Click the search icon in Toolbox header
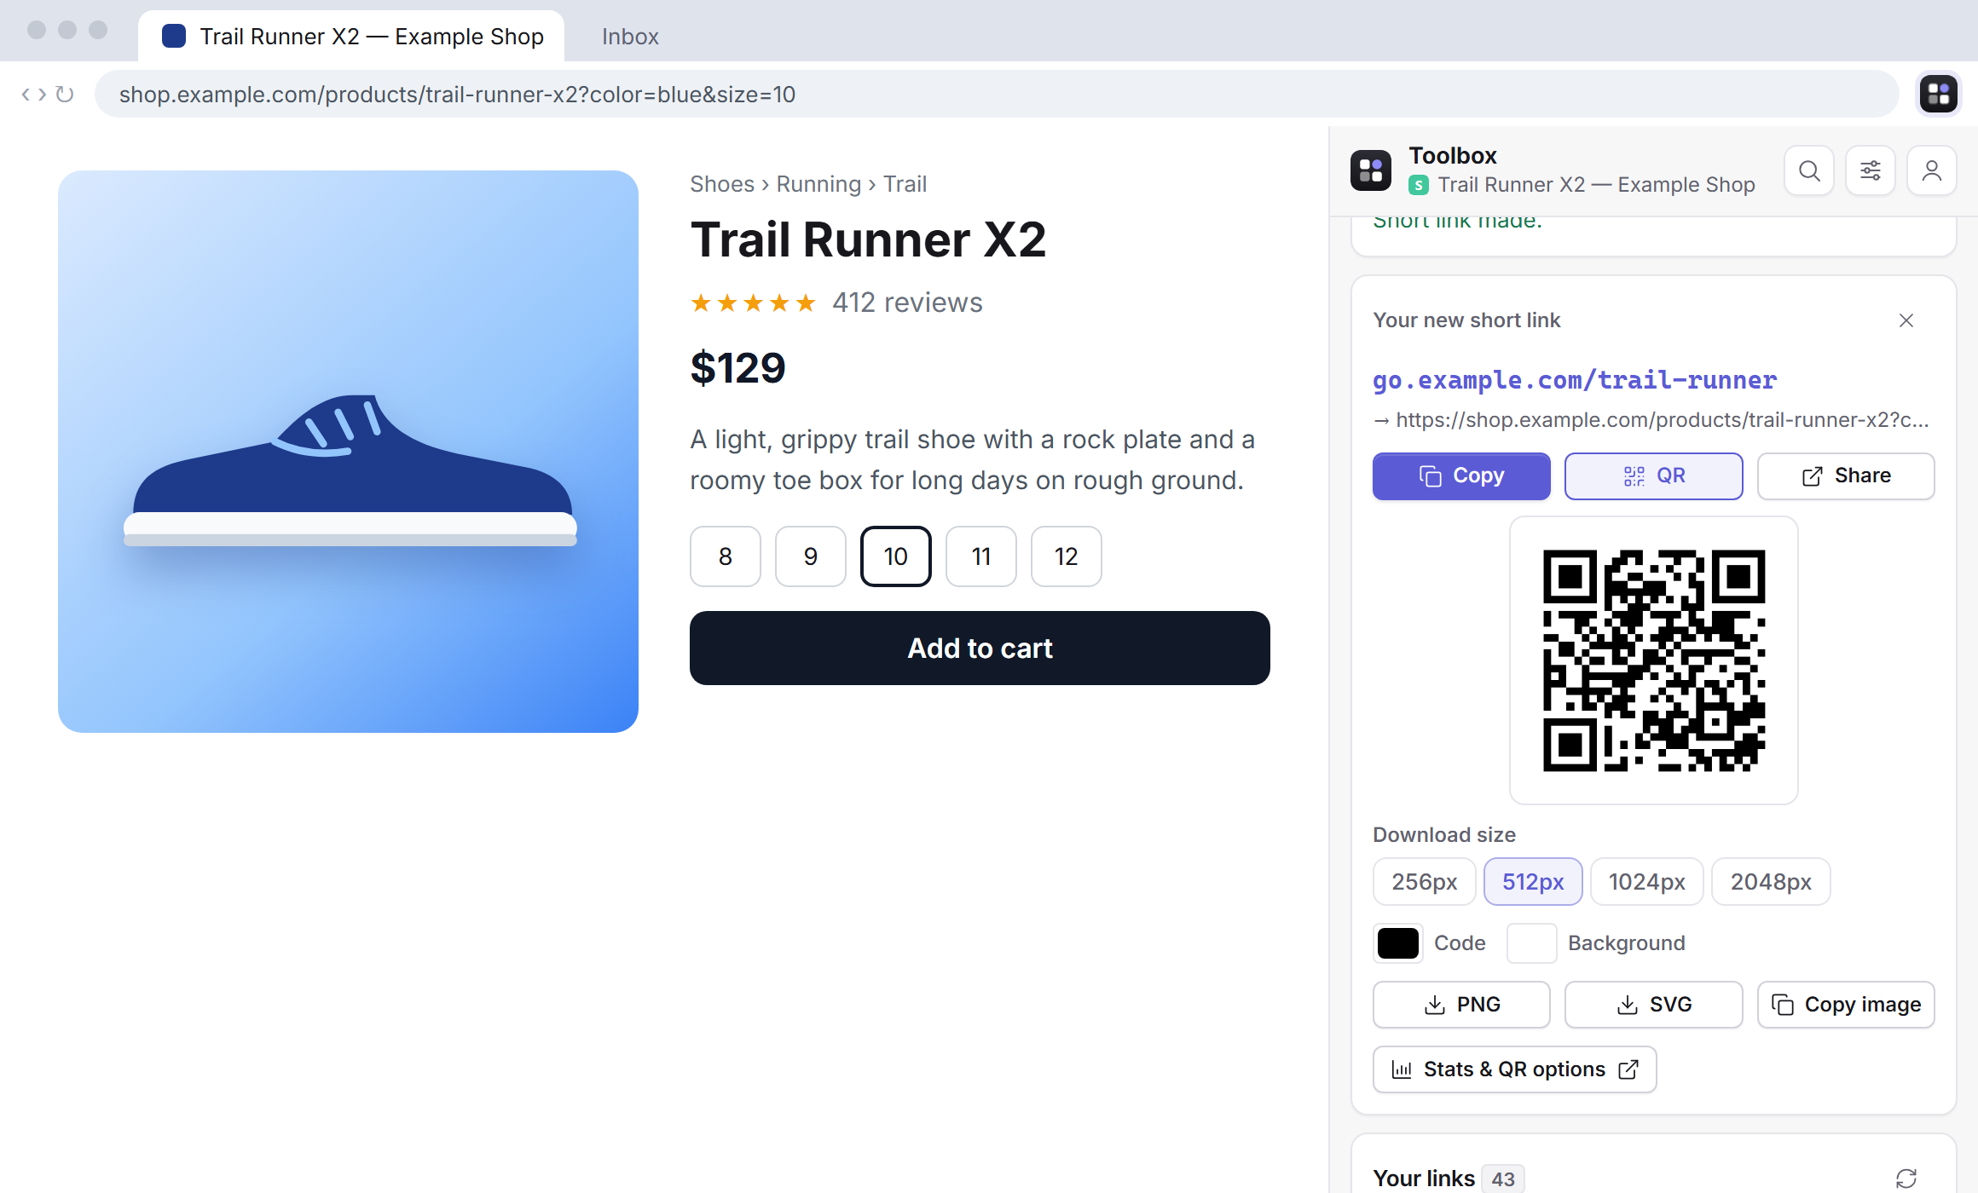The width and height of the screenshot is (1978, 1193). [x=1809, y=171]
